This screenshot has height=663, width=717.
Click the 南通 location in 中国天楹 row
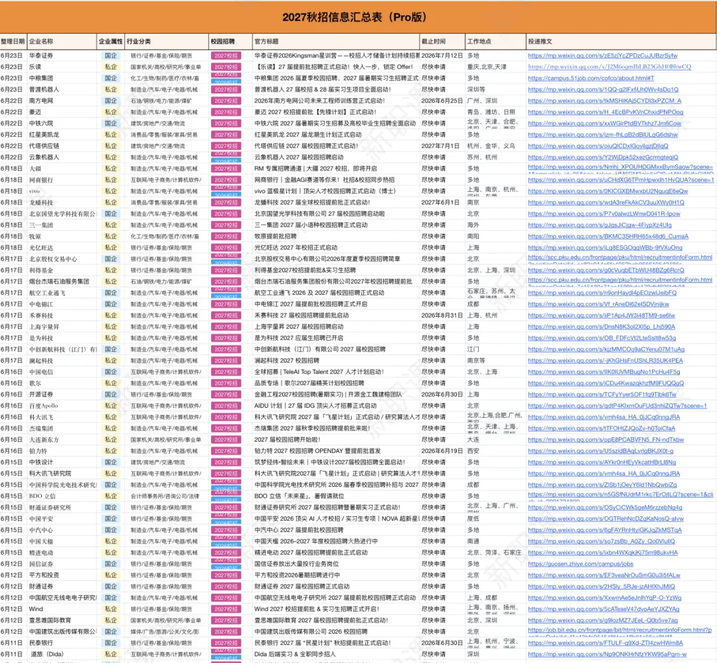click(473, 541)
